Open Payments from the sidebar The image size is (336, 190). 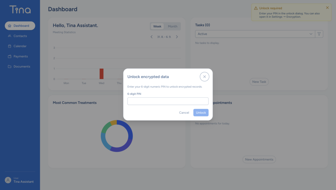click(20, 56)
